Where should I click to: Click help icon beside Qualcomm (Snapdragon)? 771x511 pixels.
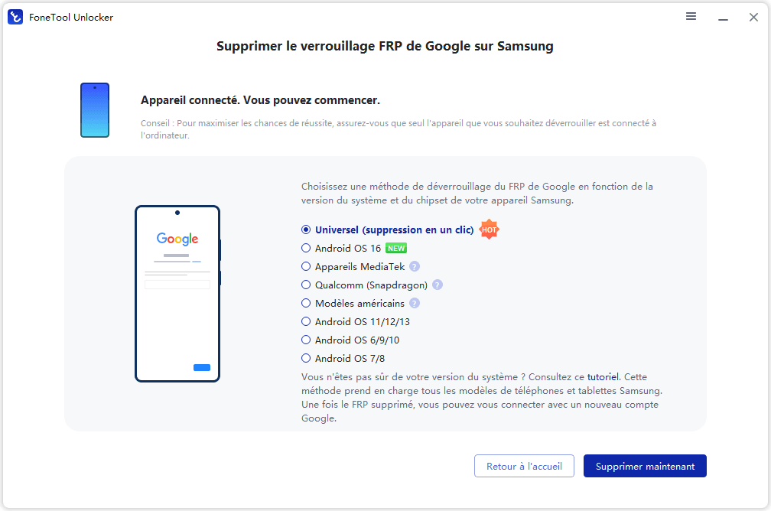(438, 285)
